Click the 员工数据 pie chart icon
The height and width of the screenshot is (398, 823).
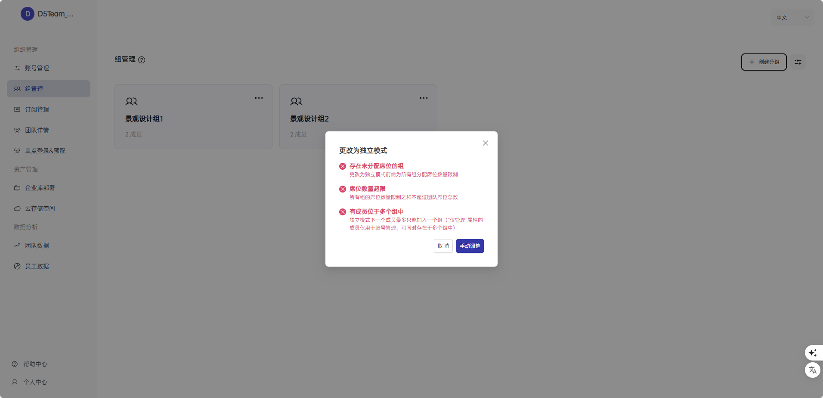pyautogui.click(x=17, y=266)
